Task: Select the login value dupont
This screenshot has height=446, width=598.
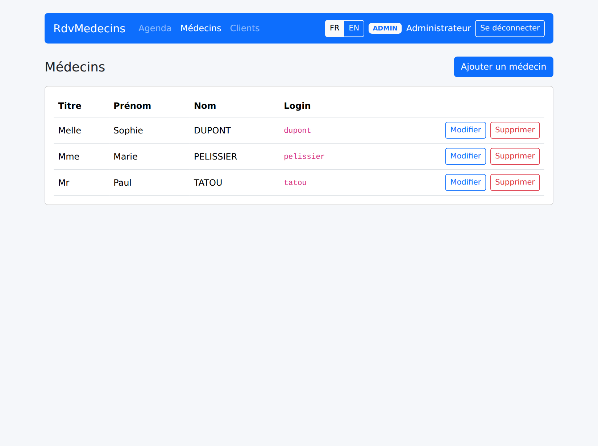Action: pyautogui.click(x=298, y=131)
